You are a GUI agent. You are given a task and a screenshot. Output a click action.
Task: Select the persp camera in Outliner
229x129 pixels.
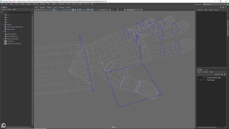9,15
